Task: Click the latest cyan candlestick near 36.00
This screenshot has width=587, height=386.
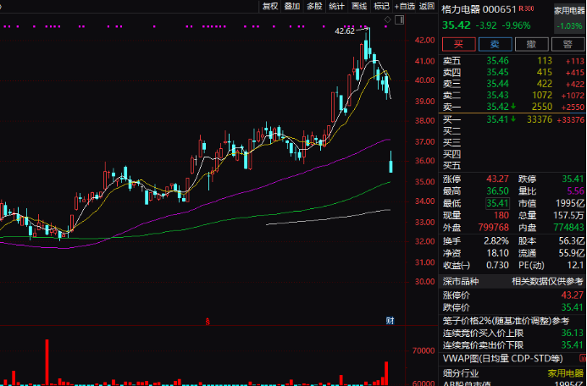Action: click(x=390, y=162)
